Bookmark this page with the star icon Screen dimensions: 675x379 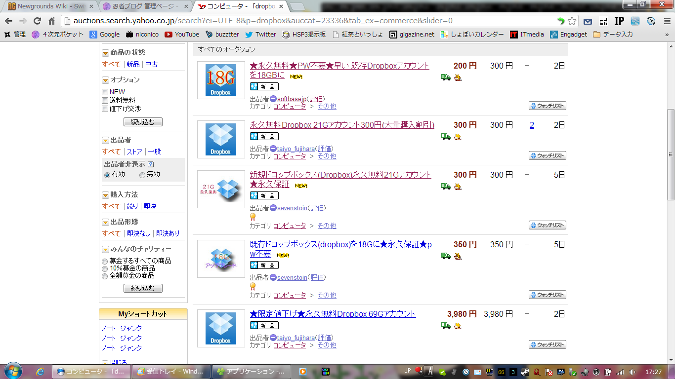tap(572, 21)
